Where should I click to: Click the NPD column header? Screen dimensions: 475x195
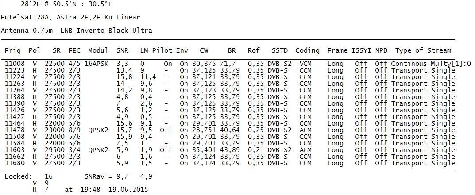pyautogui.click(x=381, y=50)
